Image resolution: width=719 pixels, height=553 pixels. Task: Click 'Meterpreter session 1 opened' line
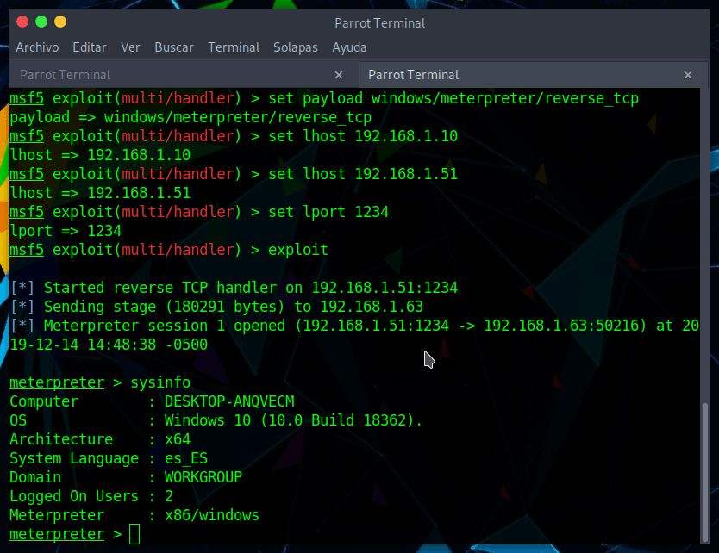354,326
